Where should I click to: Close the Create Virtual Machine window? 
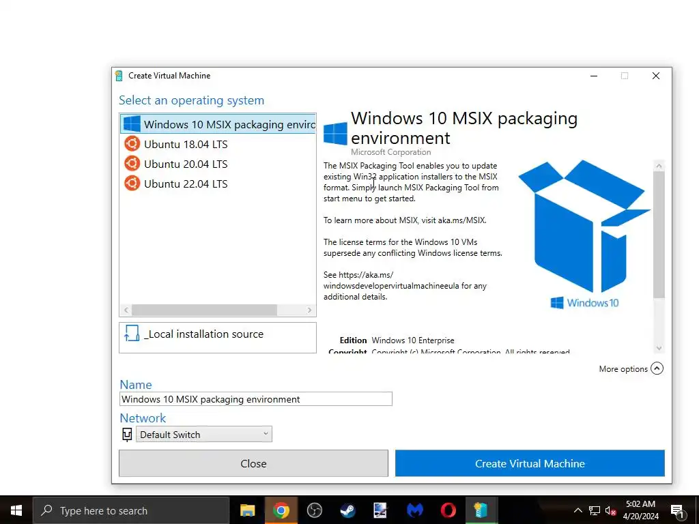point(656,76)
